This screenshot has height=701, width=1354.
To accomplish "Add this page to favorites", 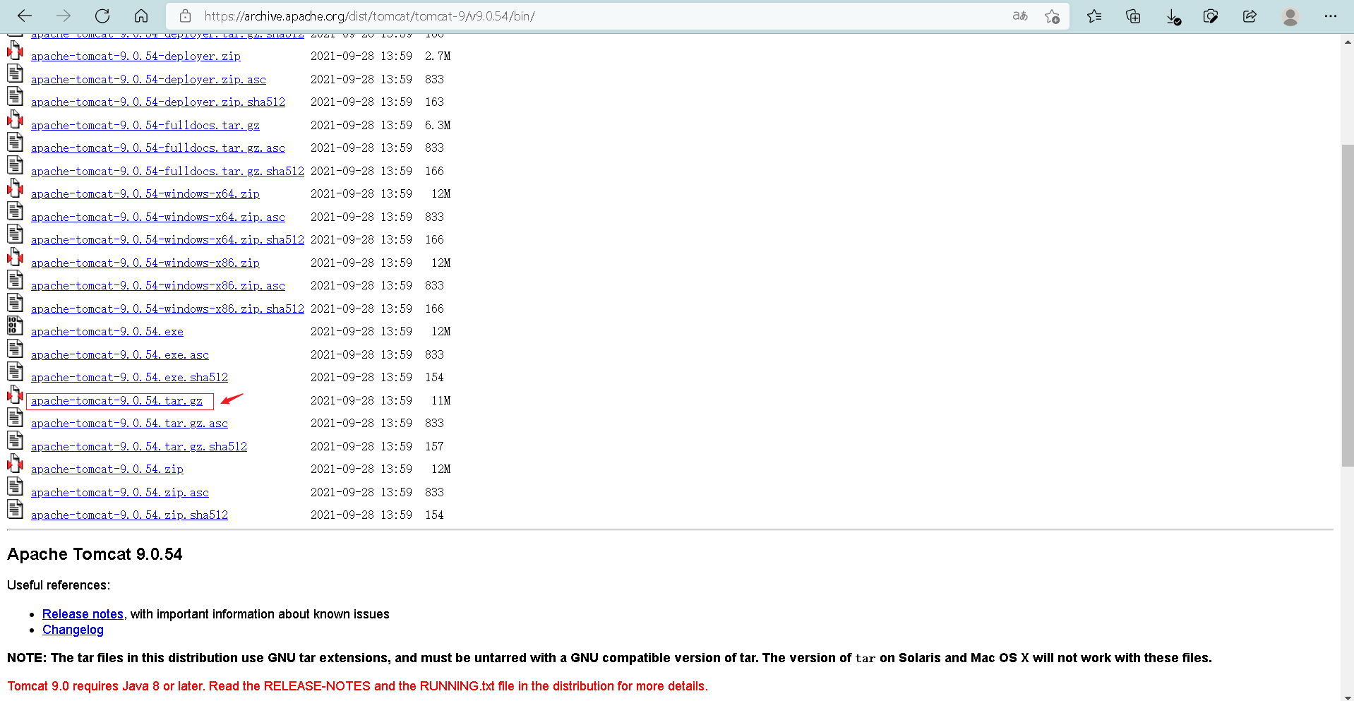I will 1052,16.
